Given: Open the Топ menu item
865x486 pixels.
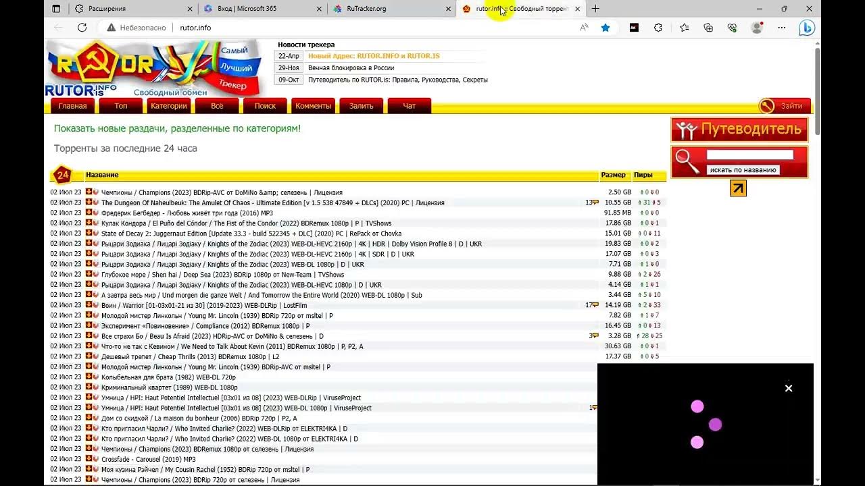Looking at the screenshot, I should [x=120, y=106].
